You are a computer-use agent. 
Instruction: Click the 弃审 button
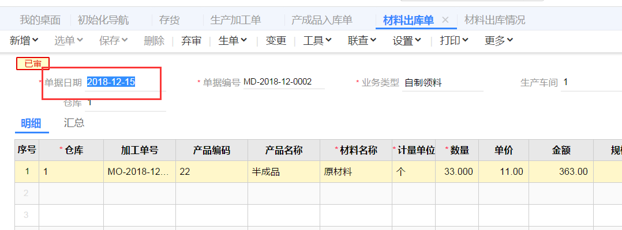192,40
